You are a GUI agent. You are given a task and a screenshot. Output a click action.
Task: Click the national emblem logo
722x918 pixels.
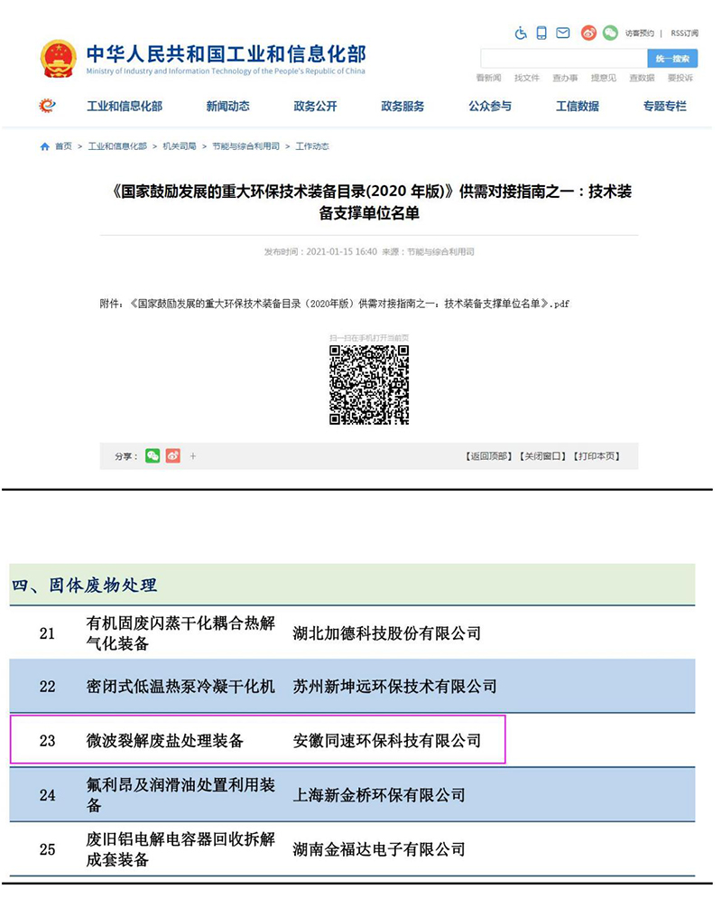[x=58, y=59]
